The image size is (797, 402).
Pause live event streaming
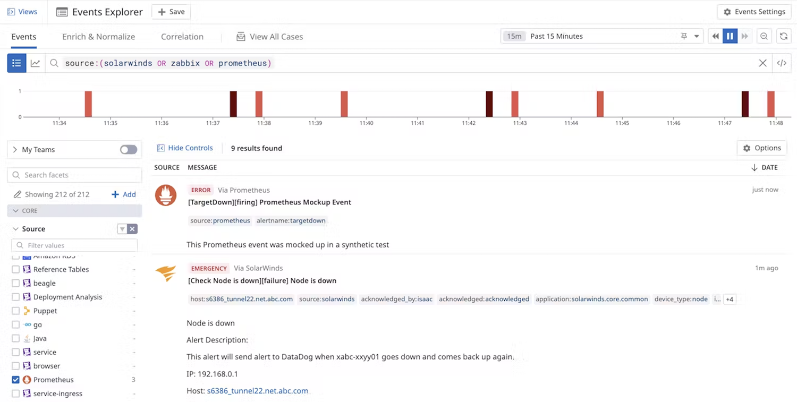tap(730, 36)
